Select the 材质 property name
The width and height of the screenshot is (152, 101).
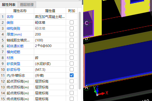coord(10,58)
